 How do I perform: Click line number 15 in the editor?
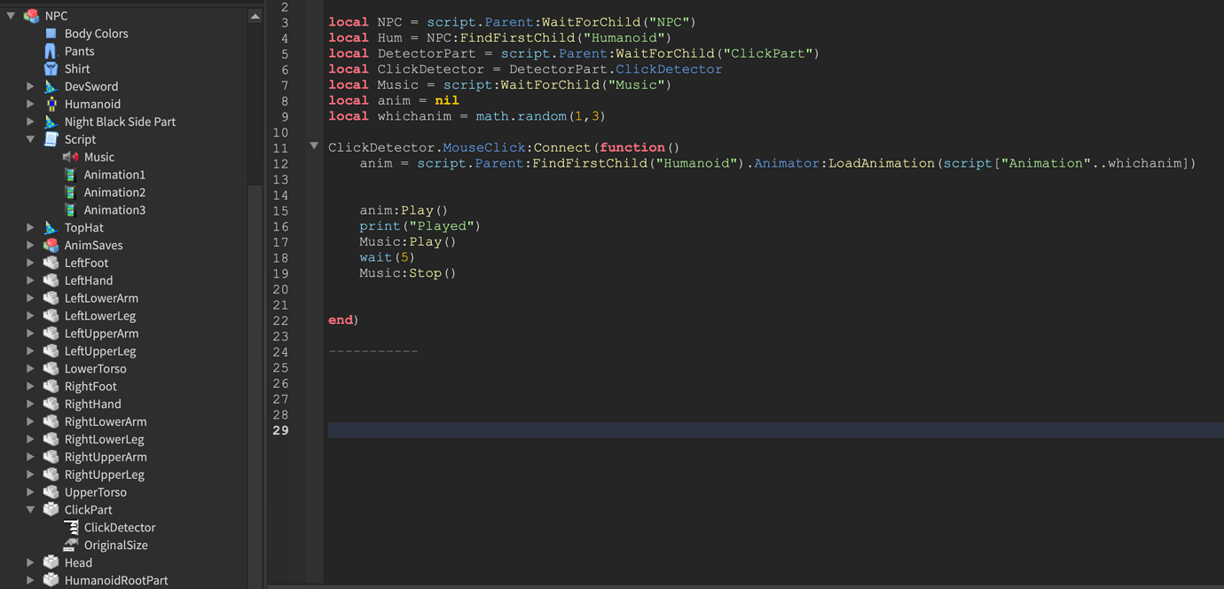click(280, 210)
